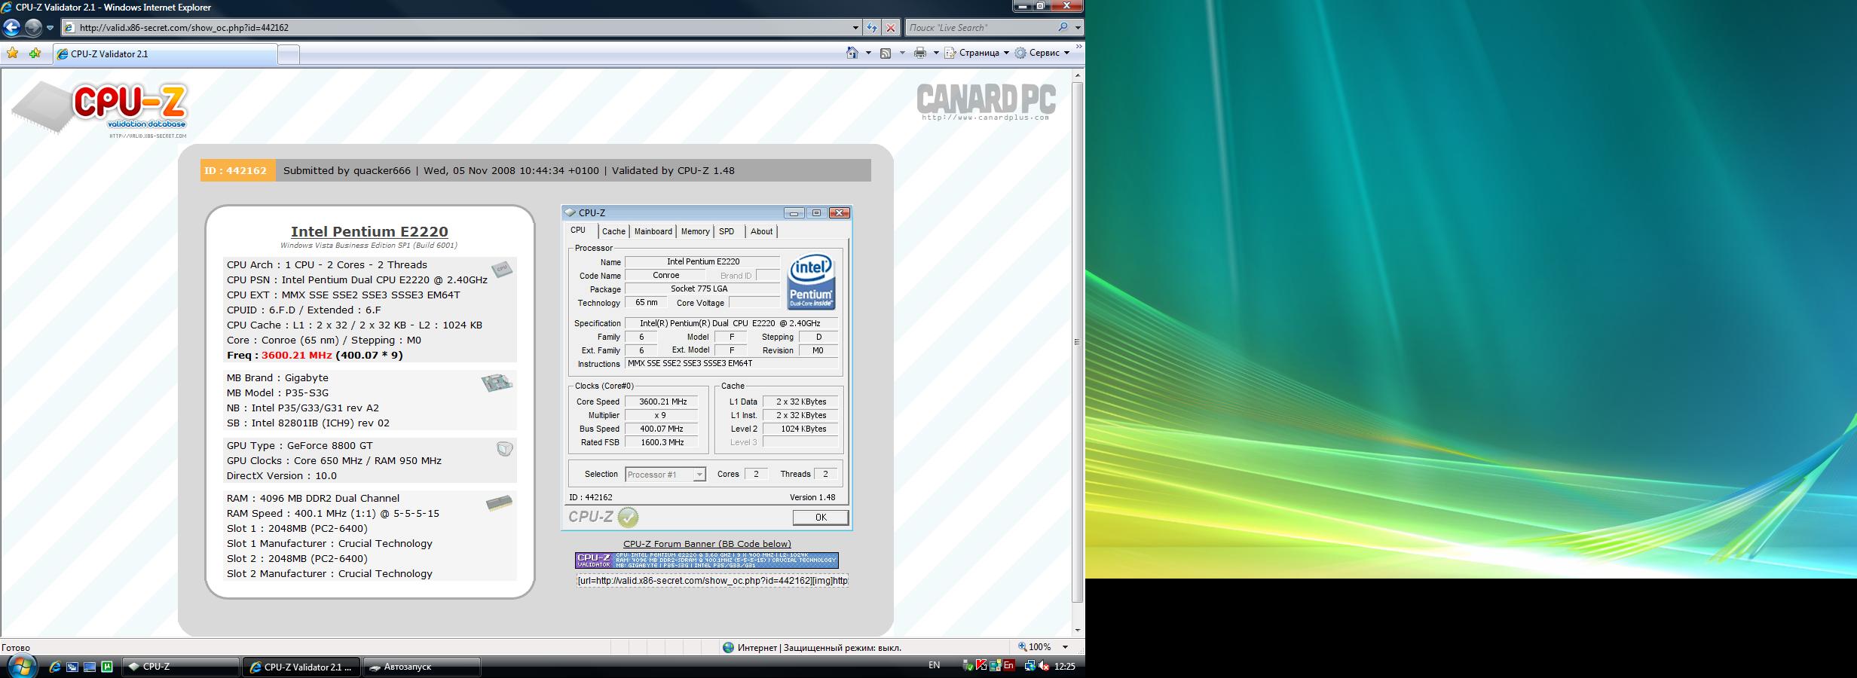Screen dimensions: 1857x678
Task: Click the Switch between windows Quick Launch icon
Action: coord(72,667)
